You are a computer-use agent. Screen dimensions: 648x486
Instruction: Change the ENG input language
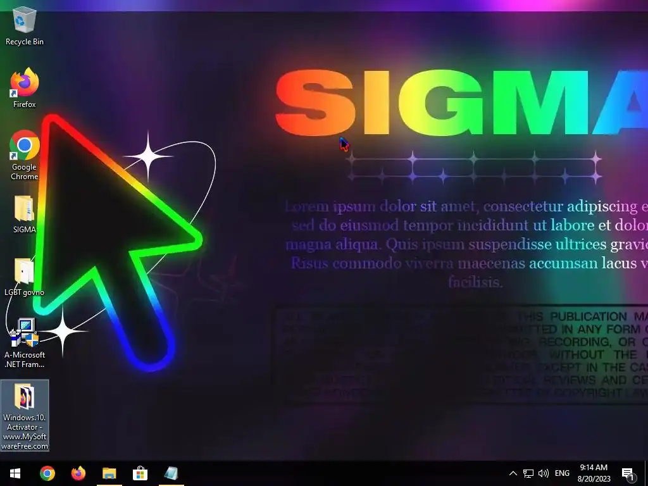click(562, 473)
